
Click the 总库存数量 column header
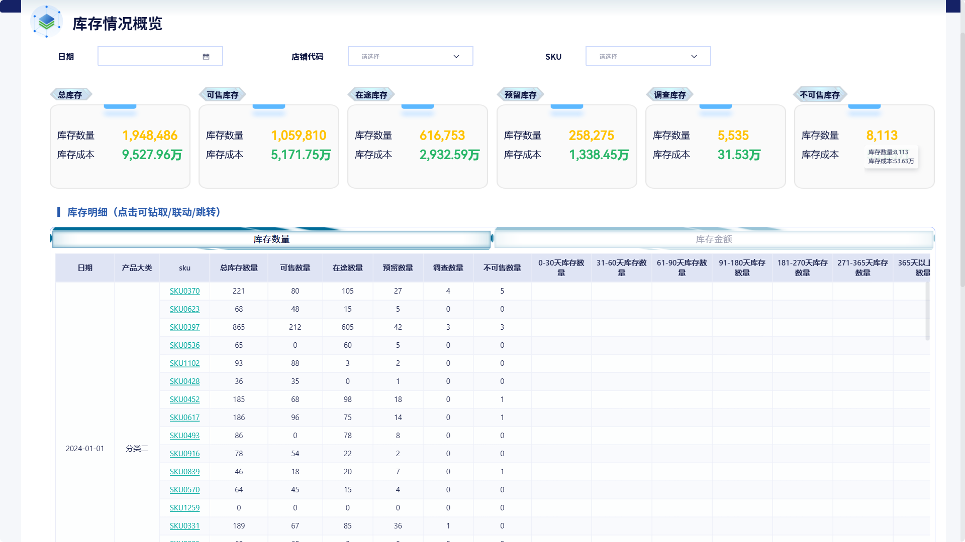tap(239, 268)
